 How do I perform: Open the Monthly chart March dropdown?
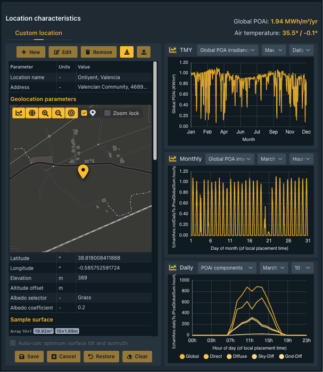[x=271, y=159]
